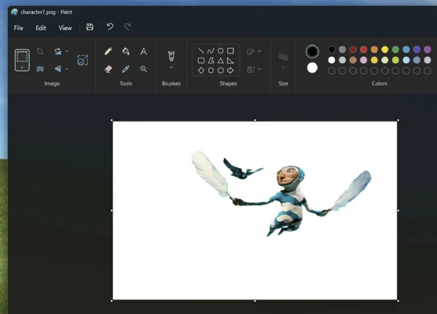
Task: Select the Color picker eyedropper
Action: click(126, 69)
